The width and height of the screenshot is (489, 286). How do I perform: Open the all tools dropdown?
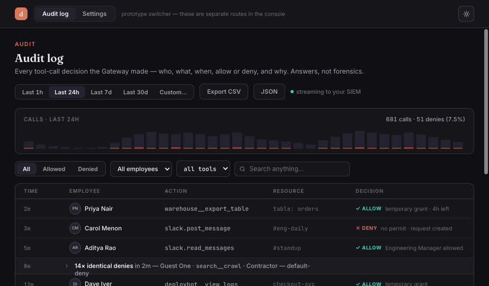coord(203,169)
